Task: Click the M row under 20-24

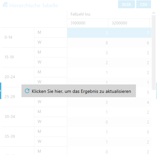Action: click(x=51, y=72)
